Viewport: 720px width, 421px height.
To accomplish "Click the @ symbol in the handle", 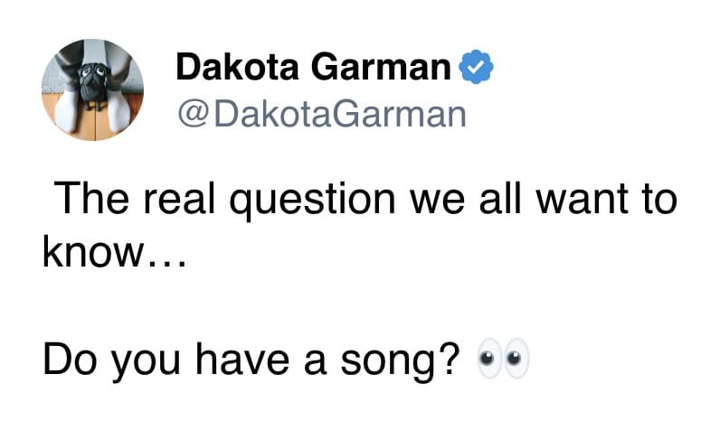I will click(194, 114).
